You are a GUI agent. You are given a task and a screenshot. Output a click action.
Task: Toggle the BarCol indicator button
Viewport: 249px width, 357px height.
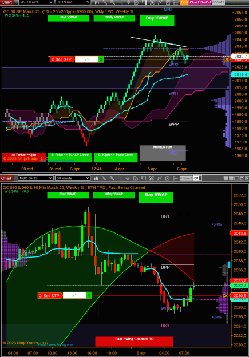[205, 2]
